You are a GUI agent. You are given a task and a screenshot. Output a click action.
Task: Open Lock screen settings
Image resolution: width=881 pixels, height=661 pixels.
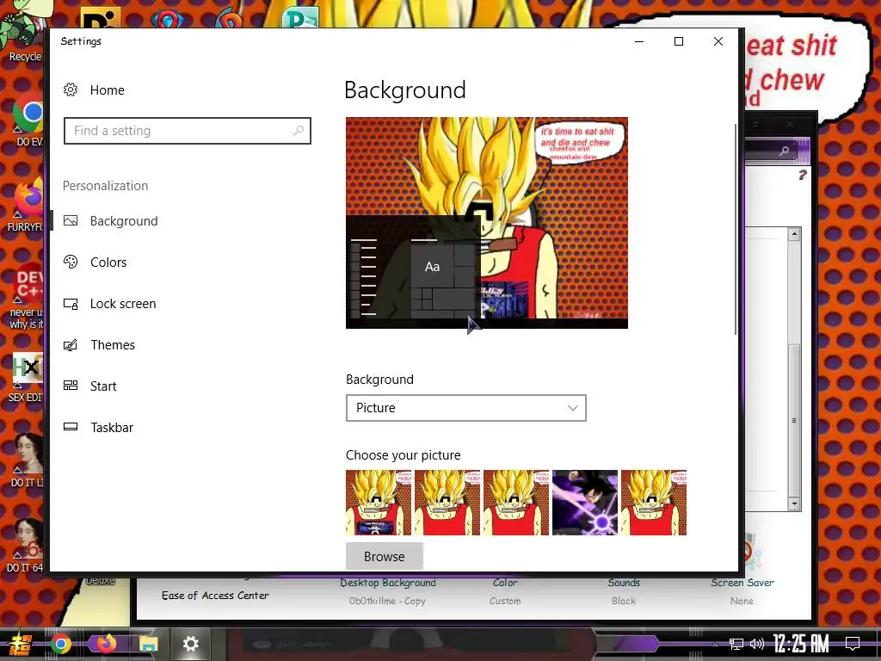(123, 304)
